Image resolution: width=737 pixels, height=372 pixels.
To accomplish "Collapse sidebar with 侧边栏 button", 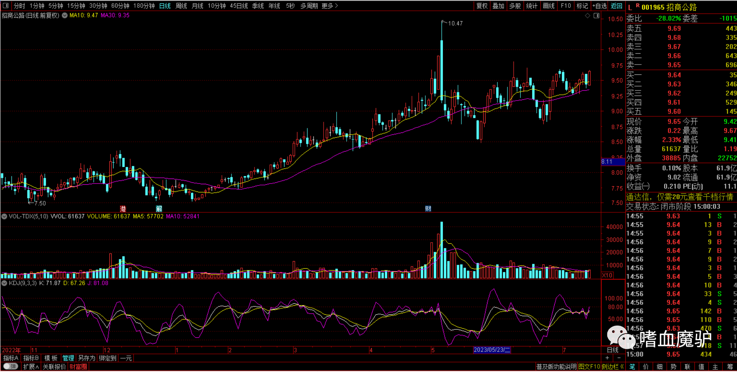I will click(x=613, y=367).
